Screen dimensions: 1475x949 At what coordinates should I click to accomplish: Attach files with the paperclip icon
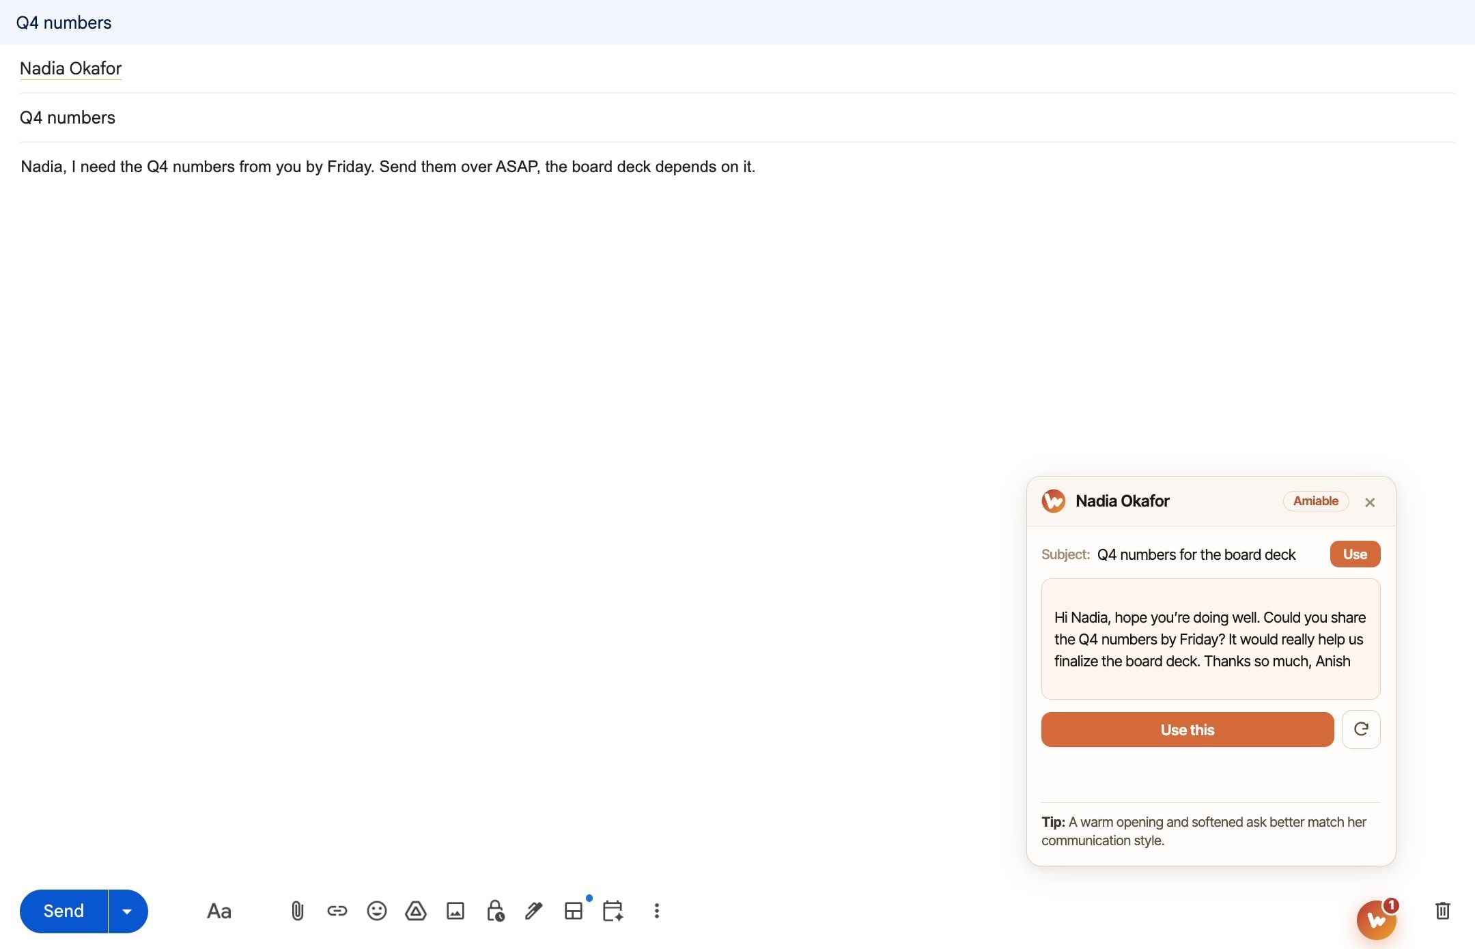[297, 911]
